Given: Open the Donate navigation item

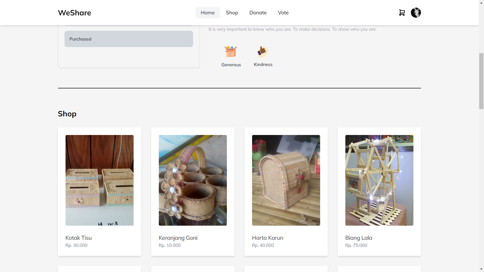Looking at the screenshot, I should point(258,13).
